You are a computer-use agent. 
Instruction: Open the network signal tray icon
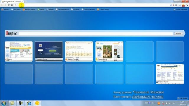(x=174, y=103)
